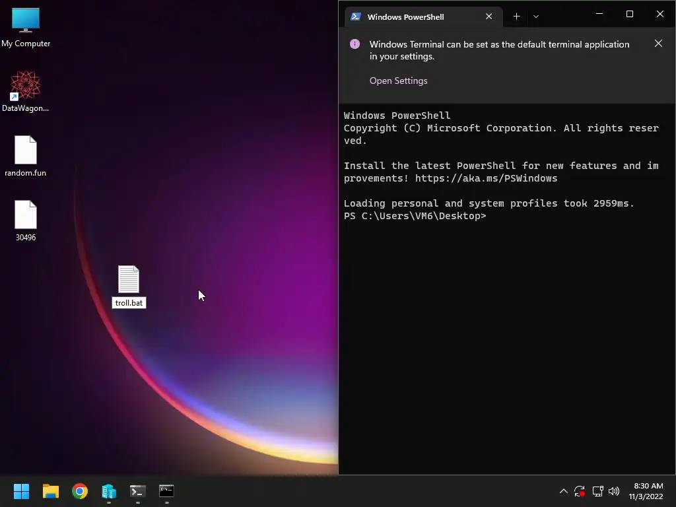Image resolution: width=676 pixels, height=507 pixels.
Task: Show hidden system tray icons
Action: click(564, 491)
